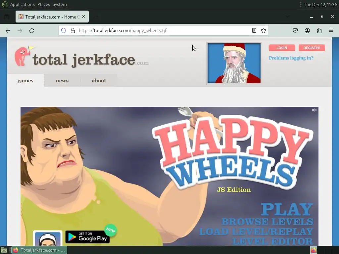The image size is (339, 254).
Task: Click the helmet character thumbnail
Action: point(48,238)
